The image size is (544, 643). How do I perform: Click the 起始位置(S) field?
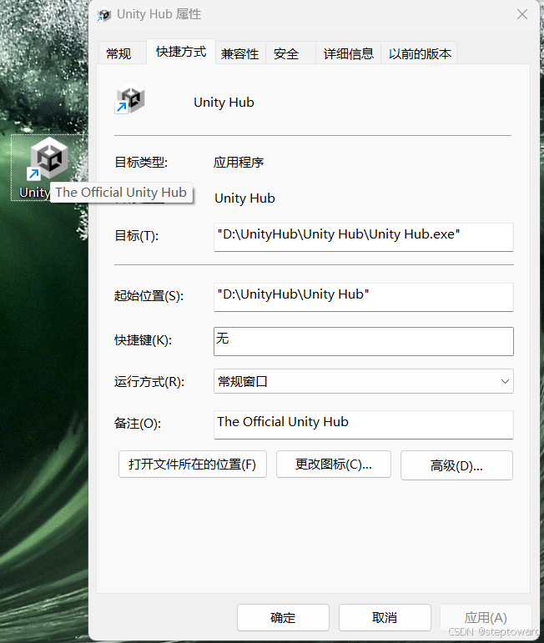(364, 297)
